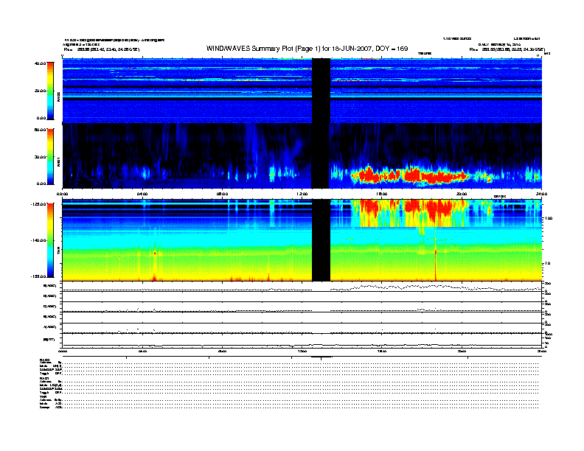Click the rotated RAD1 axis label
Image resolution: width=584 pixels, height=451 pixels.
(x=58, y=161)
